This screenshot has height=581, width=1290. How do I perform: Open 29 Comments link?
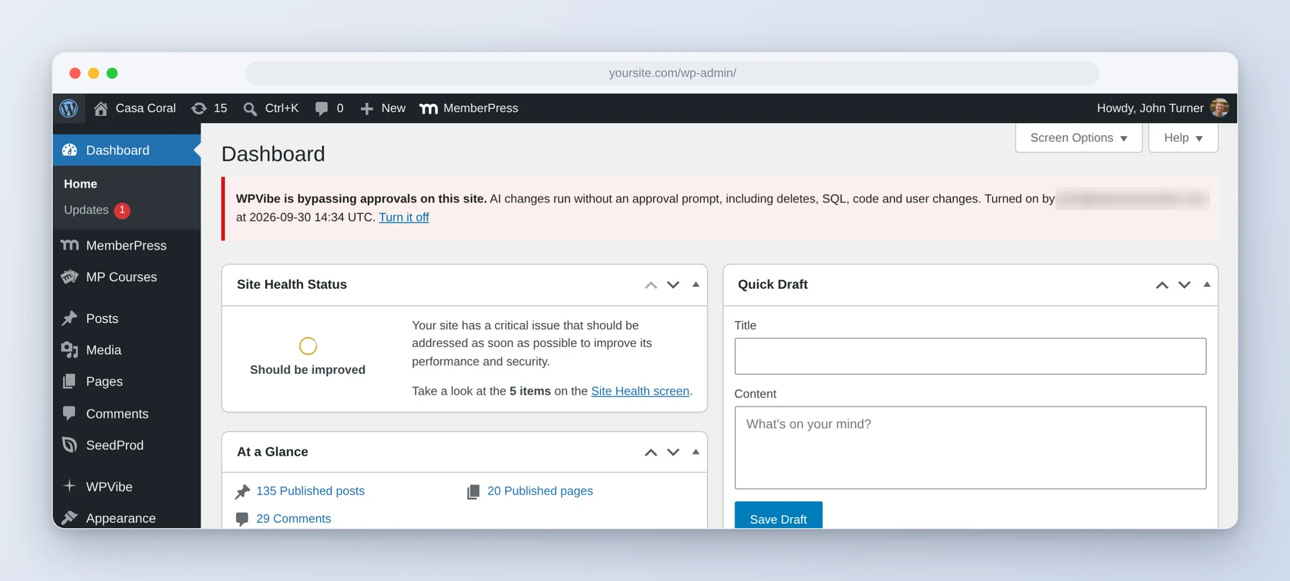[x=293, y=518]
